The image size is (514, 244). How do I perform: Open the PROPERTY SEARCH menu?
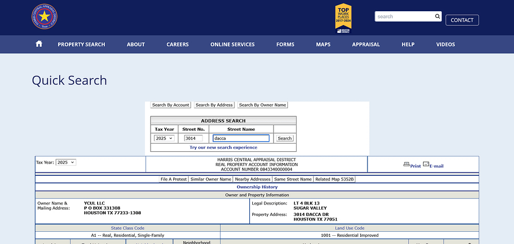coord(81,45)
